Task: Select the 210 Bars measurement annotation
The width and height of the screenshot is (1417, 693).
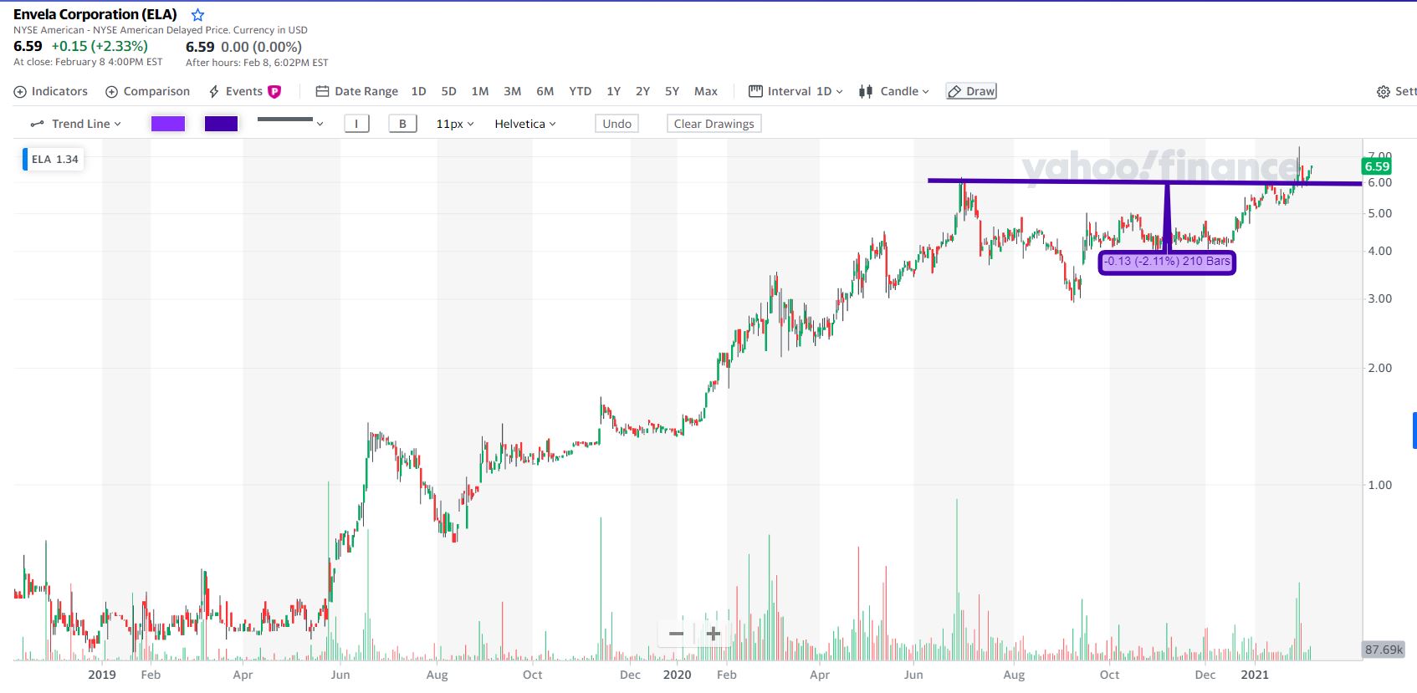Action: pyautogui.click(x=1167, y=262)
